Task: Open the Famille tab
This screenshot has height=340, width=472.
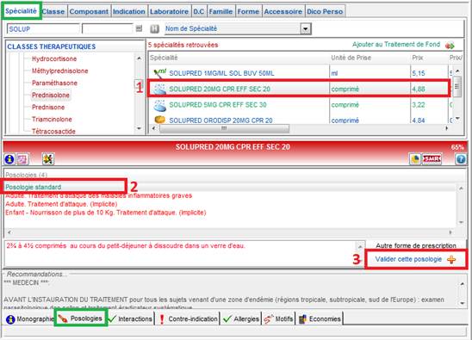Action: click(220, 11)
